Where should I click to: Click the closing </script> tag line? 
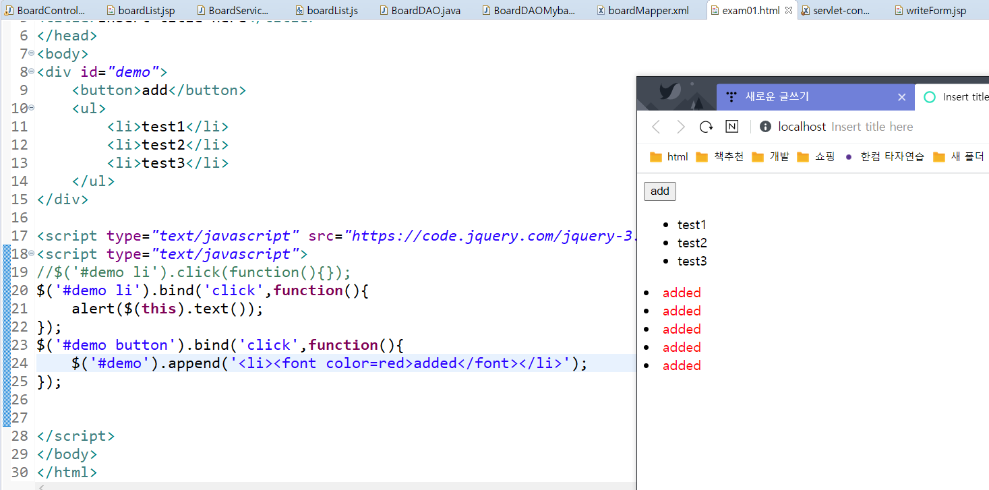(76, 436)
